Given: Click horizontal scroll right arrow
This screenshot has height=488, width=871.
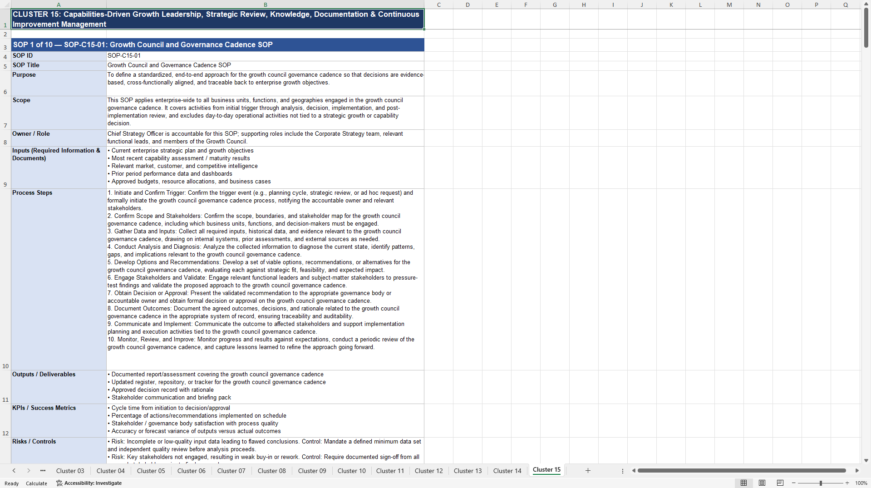Looking at the screenshot, I should coord(857,471).
